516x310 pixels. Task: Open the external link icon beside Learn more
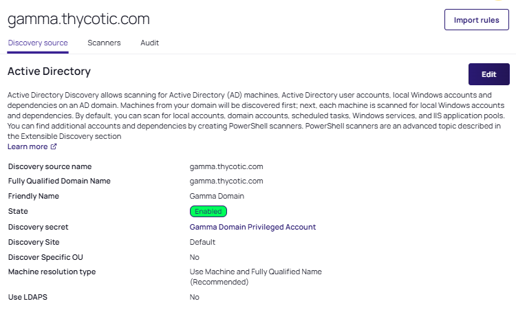pyautogui.click(x=54, y=147)
